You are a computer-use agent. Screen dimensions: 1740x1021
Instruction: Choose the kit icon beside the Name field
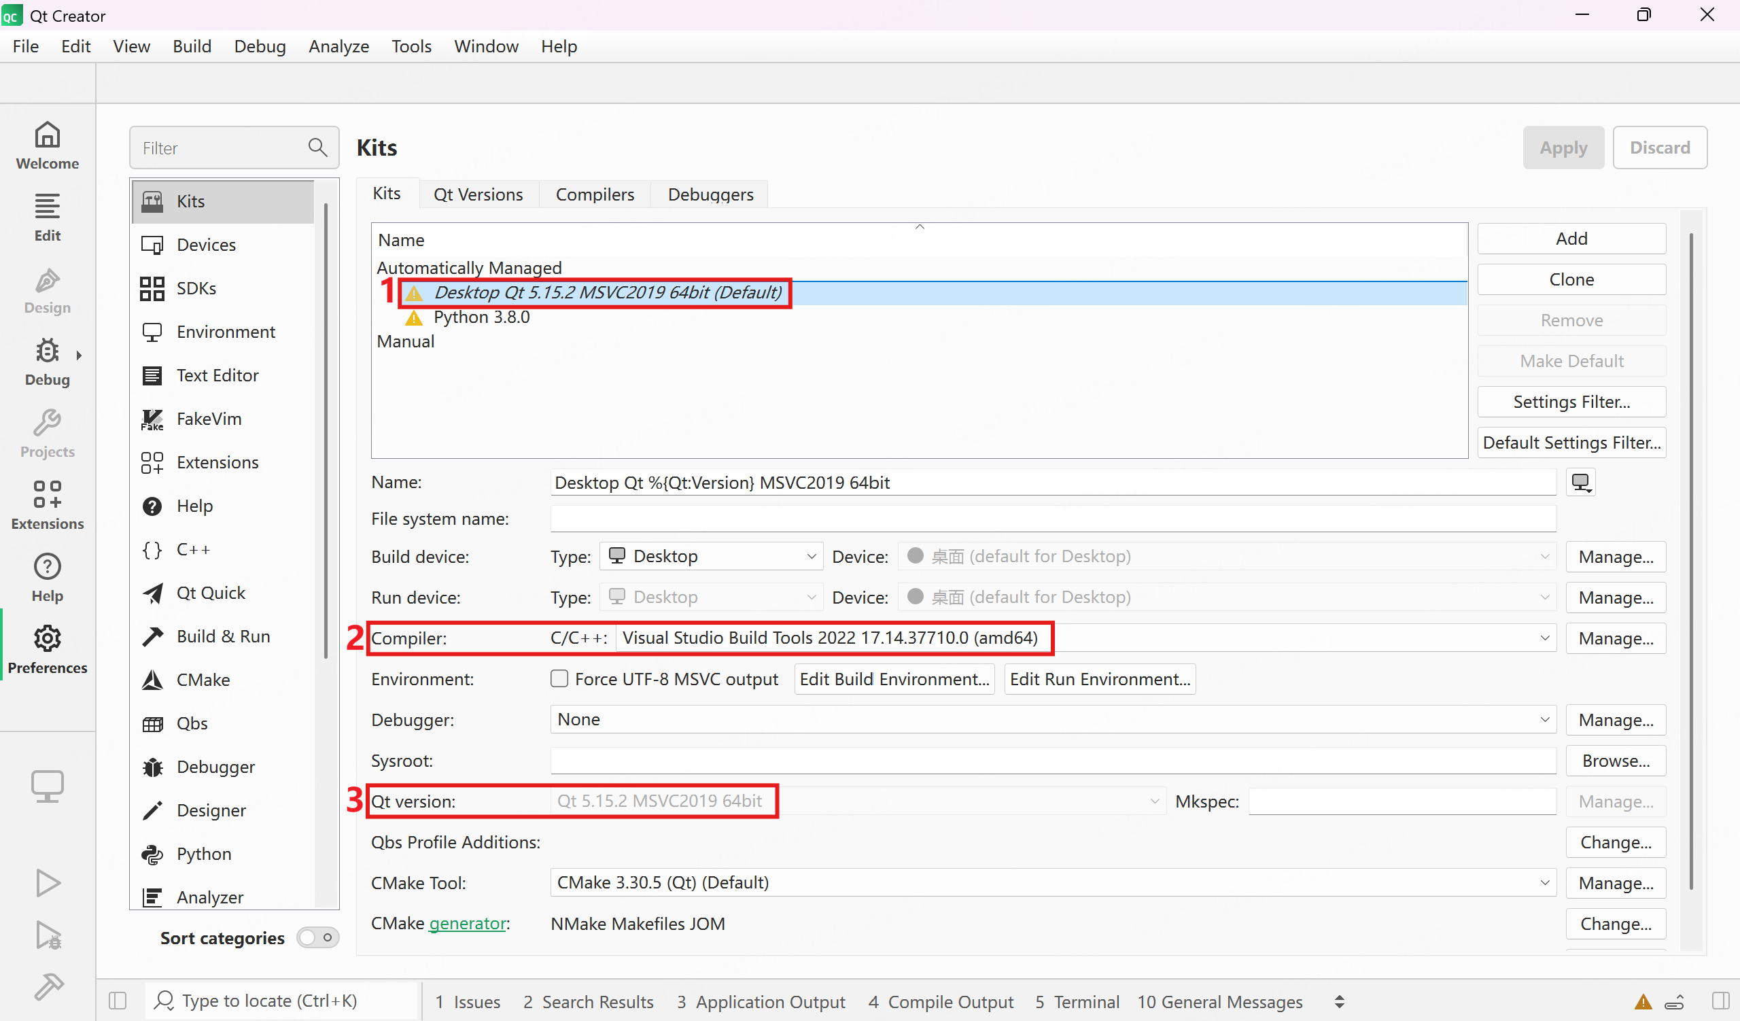(x=1580, y=482)
